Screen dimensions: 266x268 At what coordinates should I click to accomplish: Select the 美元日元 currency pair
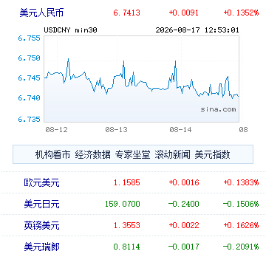click(41, 204)
